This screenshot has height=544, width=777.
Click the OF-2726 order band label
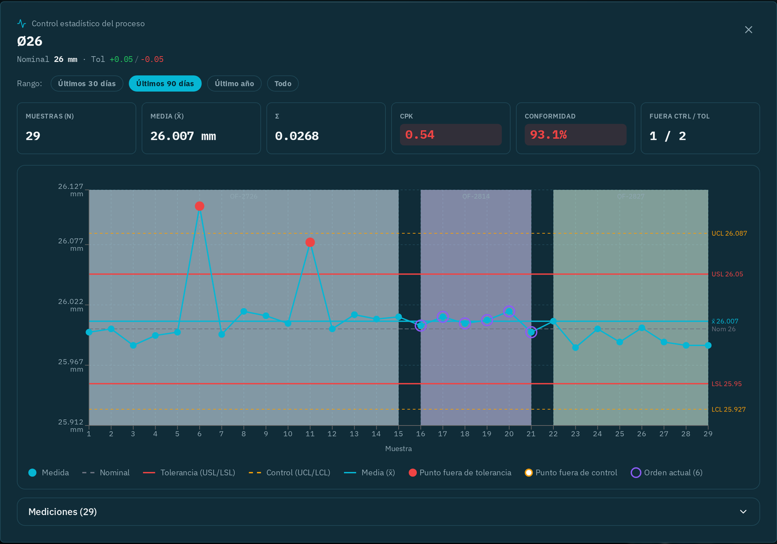[244, 196]
